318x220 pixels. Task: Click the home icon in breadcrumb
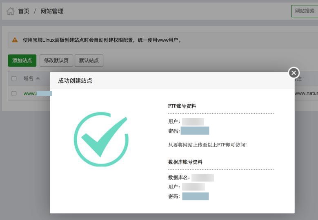(11, 11)
